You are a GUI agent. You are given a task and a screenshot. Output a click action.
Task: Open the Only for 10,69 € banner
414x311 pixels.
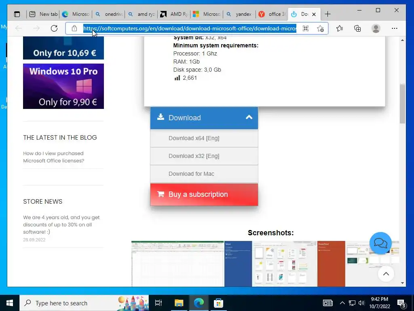coord(63,48)
